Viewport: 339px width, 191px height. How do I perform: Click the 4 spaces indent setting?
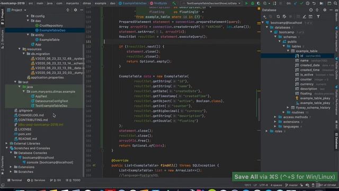pos(276,185)
